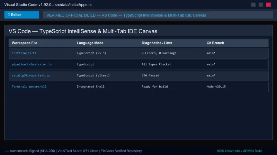Click the 396 Passed cell
This screenshot has height=155, width=277.
point(150,75)
